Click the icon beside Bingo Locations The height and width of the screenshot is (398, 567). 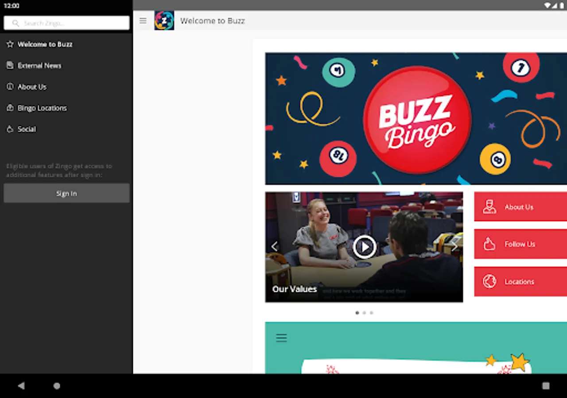[x=10, y=108]
